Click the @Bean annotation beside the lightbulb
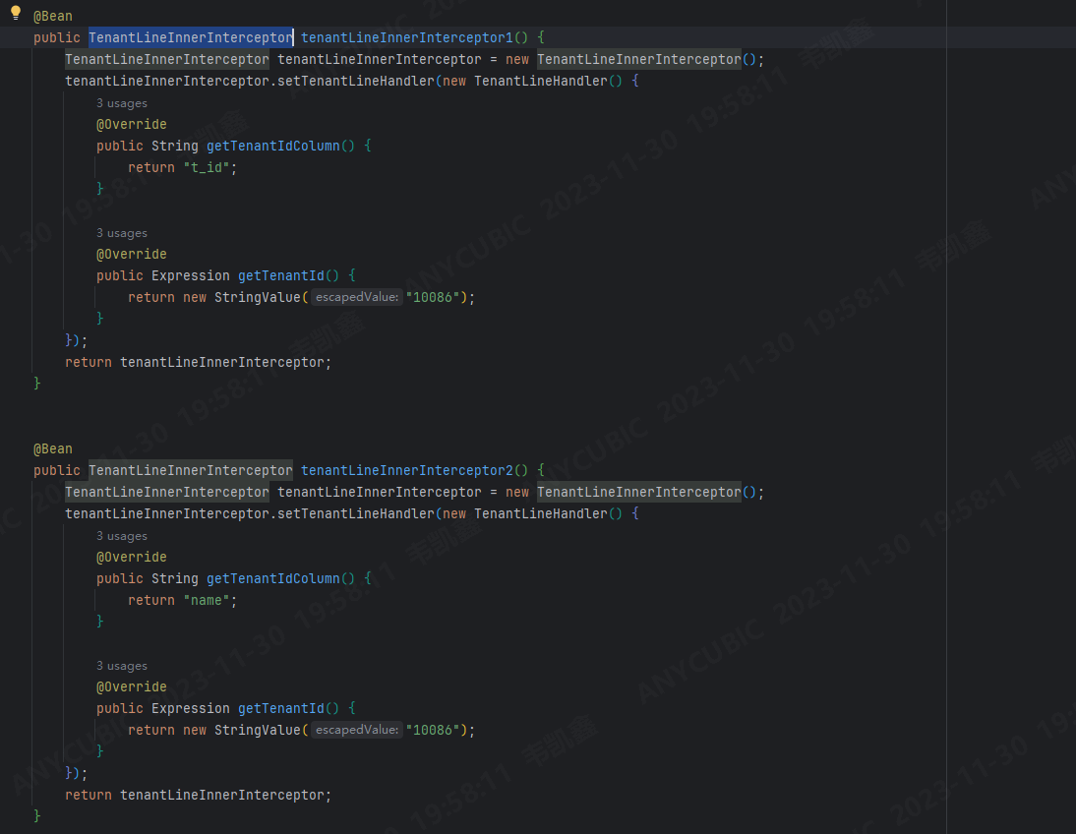 click(x=53, y=17)
